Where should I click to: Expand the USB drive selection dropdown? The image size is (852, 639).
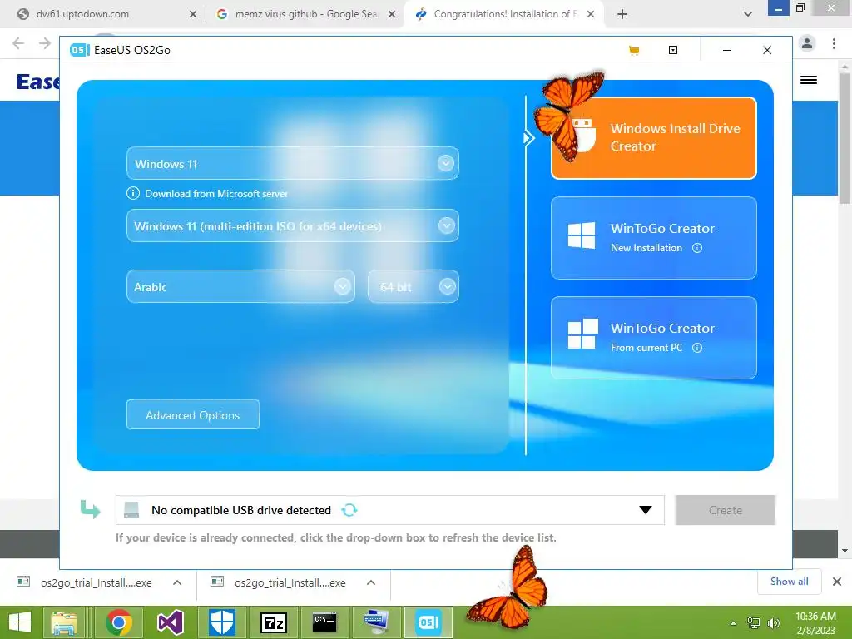tap(646, 510)
